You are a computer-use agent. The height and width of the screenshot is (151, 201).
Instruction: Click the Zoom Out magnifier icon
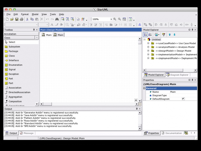tap(120, 19)
